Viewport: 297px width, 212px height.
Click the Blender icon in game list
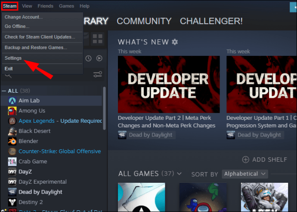click(x=12, y=141)
